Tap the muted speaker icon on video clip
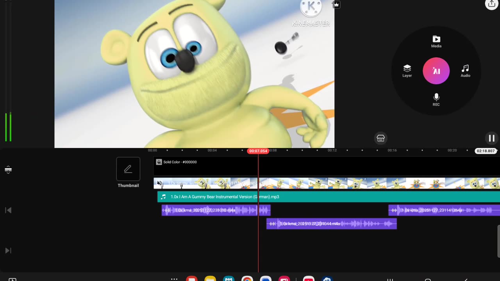 pyautogui.click(x=159, y=183)
